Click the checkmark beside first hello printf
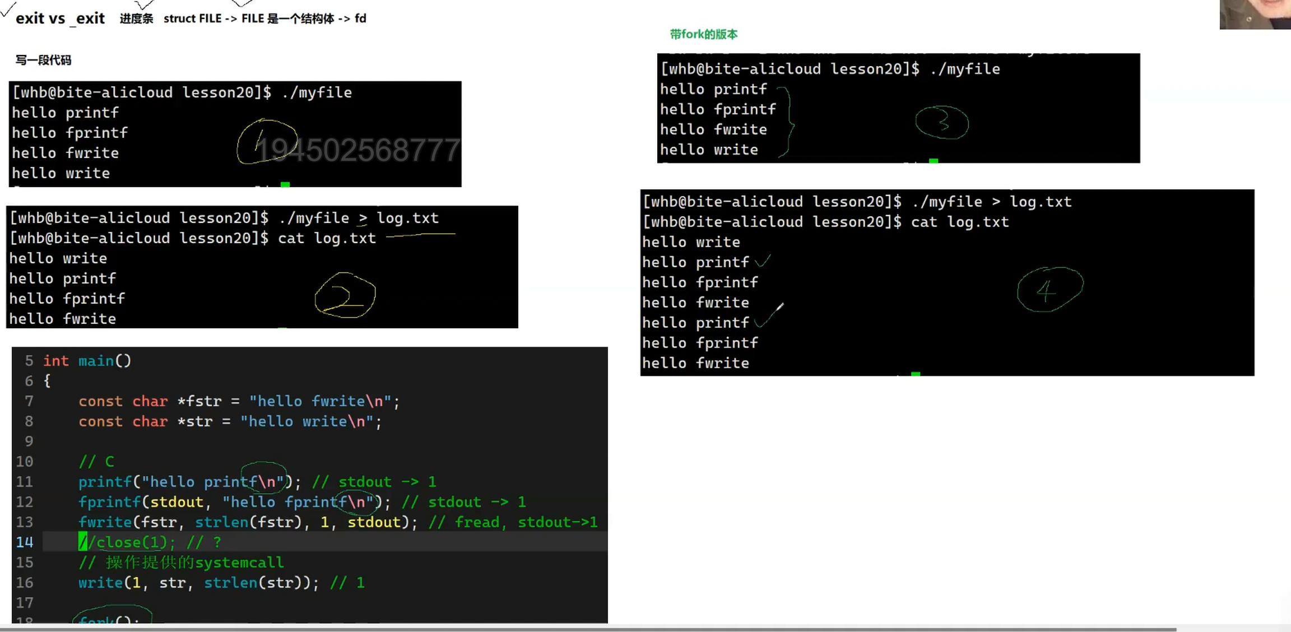Screen dimensions: 1291x632 point(763,261)
